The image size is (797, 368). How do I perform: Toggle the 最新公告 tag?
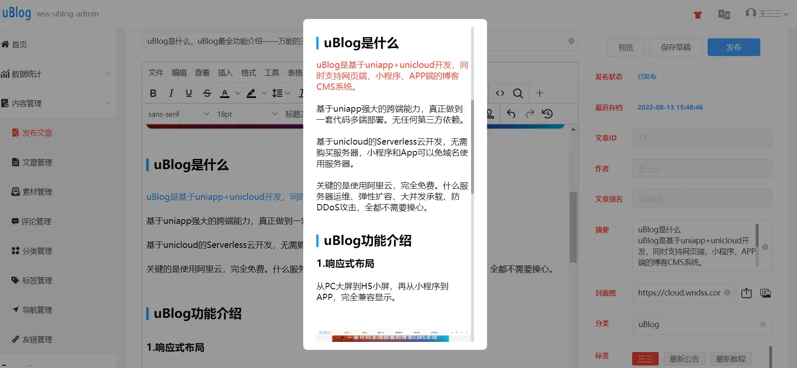coord(684,359)
